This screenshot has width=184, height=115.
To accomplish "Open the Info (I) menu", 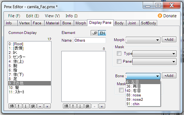I will [72, 16].
